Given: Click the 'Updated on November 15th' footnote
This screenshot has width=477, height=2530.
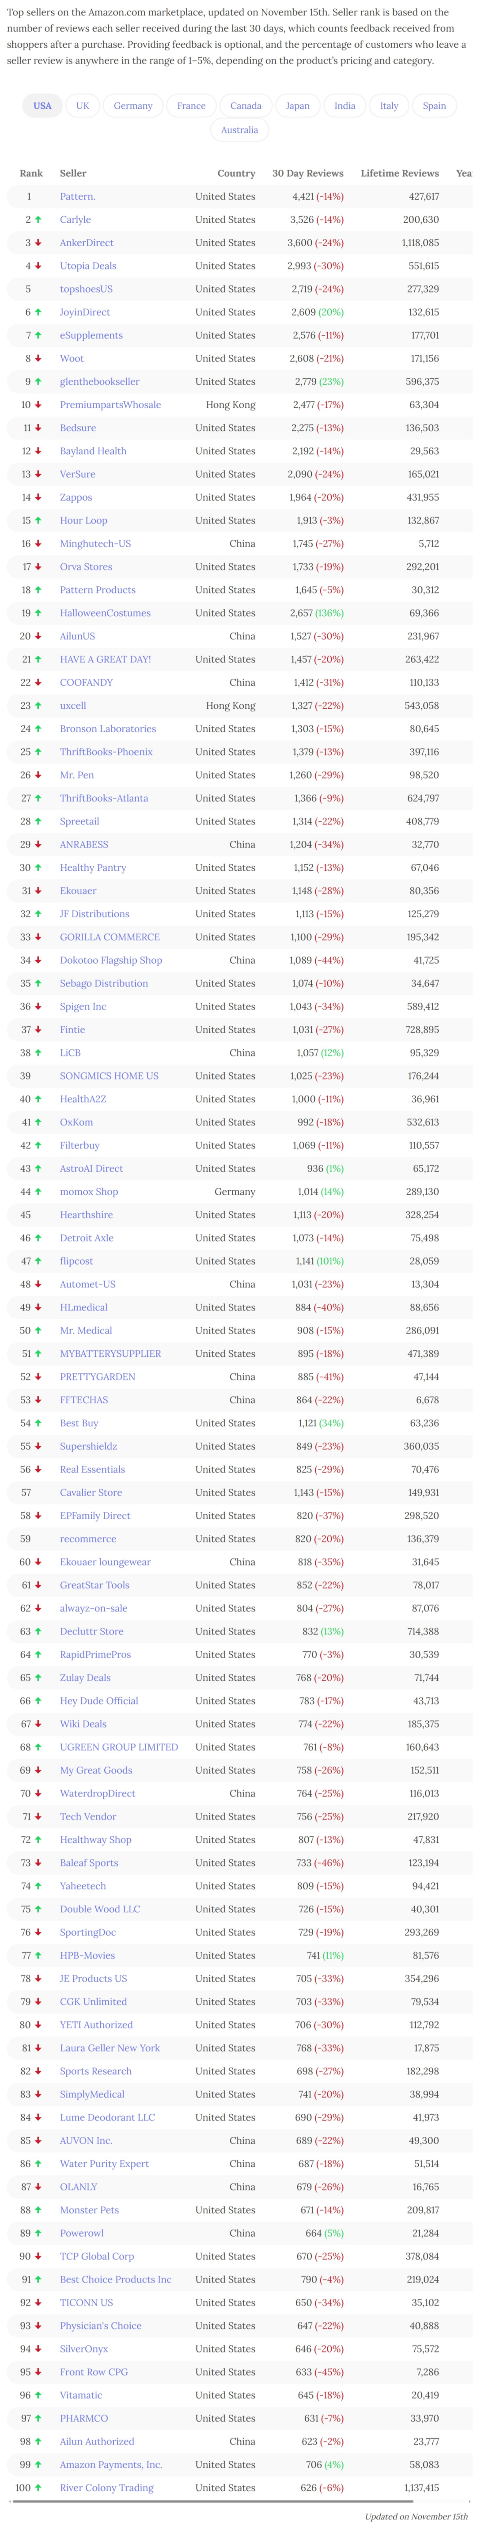Looking at the screenshot, I should click(x=416, y=2517).
